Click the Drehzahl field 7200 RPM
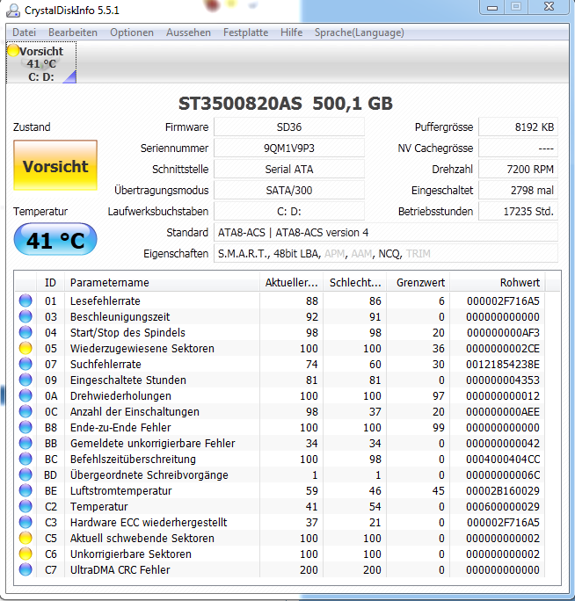This screenshot has height=601, width=575. point(518,169)
